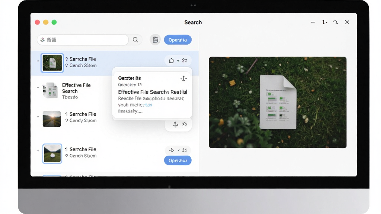Collapse marker beside Cencly Siyem row

tap(38, 117)
